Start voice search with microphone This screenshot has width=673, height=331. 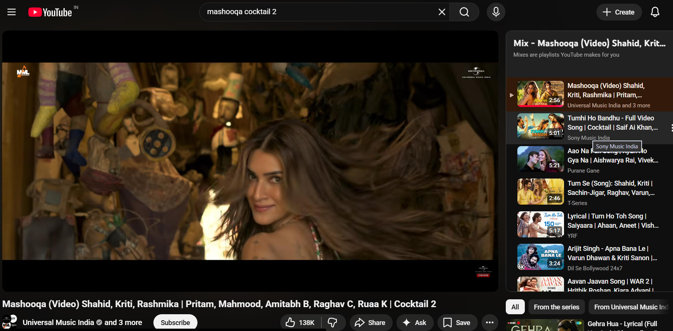(496, 12)
